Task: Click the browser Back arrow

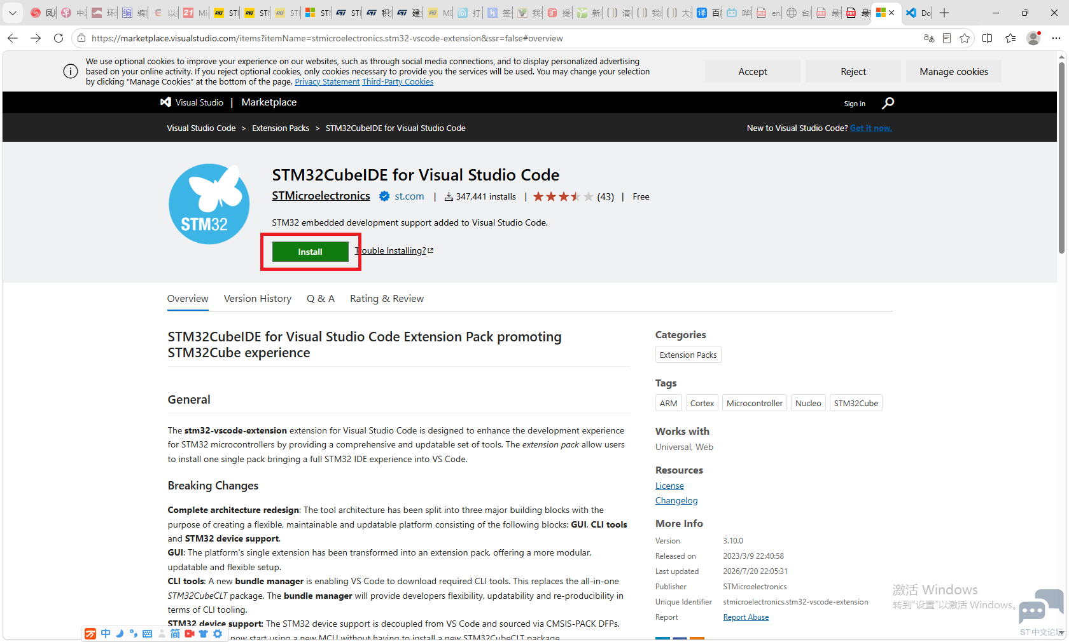Action: (x=13, y=38)
